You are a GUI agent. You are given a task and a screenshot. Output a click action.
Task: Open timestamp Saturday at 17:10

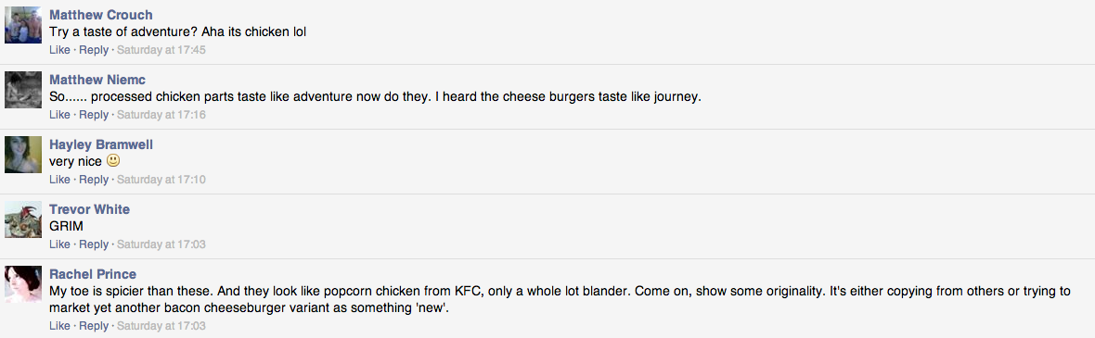pyautogui.click(x=161, y=180)
